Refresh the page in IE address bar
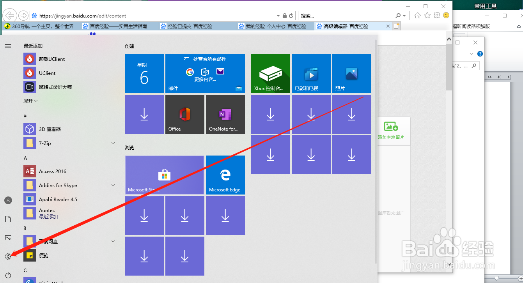The width and height of the screenshot is (523, 283). tap(292, 16)
